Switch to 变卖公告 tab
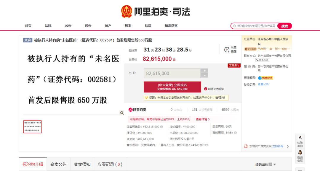Image resolution: width=320 pixels, height=171 pixels. (58, 164)
